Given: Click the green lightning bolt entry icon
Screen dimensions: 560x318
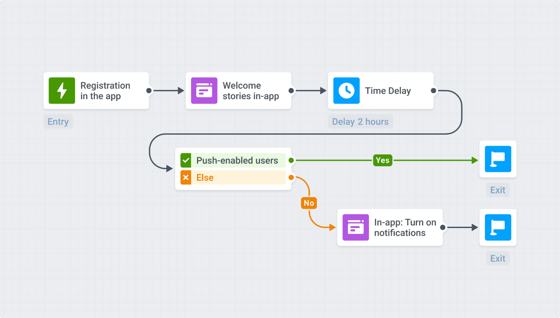Looking at the screenshot, I should (x=62, y=91).
